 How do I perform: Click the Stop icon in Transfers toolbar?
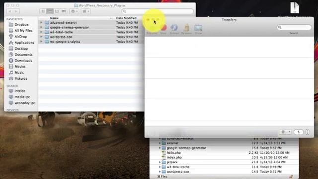(x=163, y=28)
